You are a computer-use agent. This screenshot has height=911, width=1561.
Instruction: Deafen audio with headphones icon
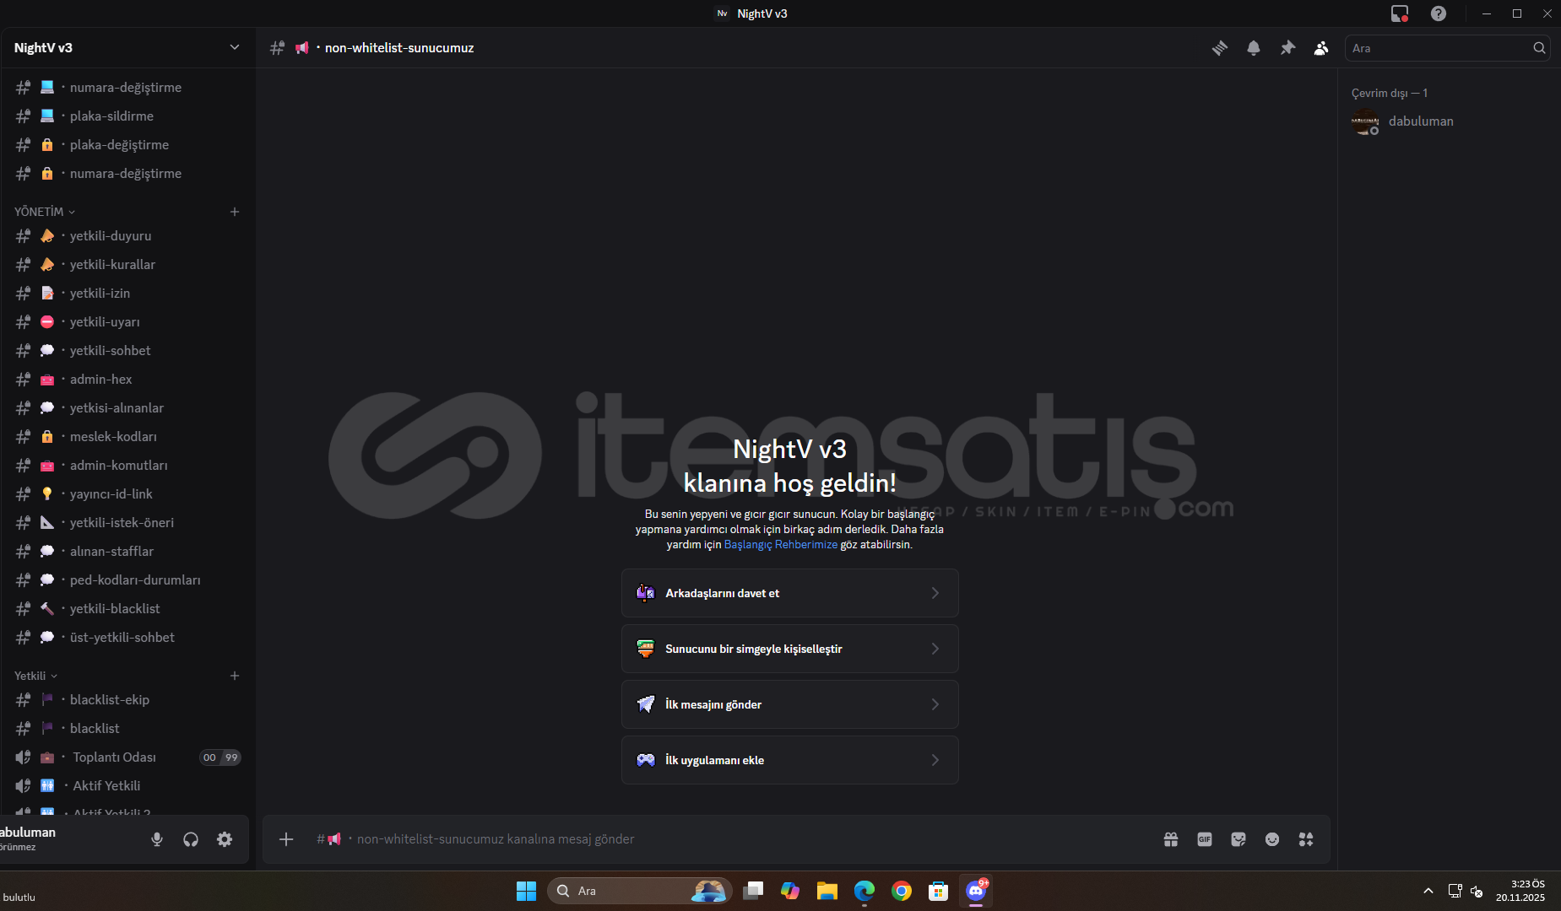(x=191, y=839)
